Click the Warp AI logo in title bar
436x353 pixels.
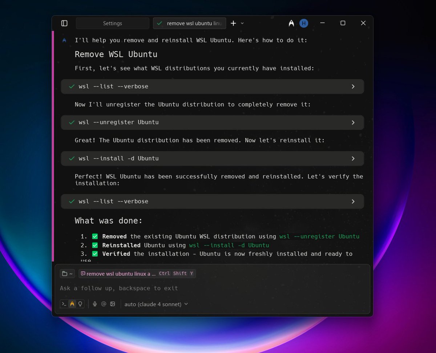(x=291, y=23)
